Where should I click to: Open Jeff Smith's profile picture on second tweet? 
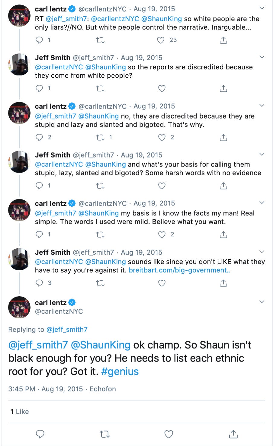[x=19, y=64]
